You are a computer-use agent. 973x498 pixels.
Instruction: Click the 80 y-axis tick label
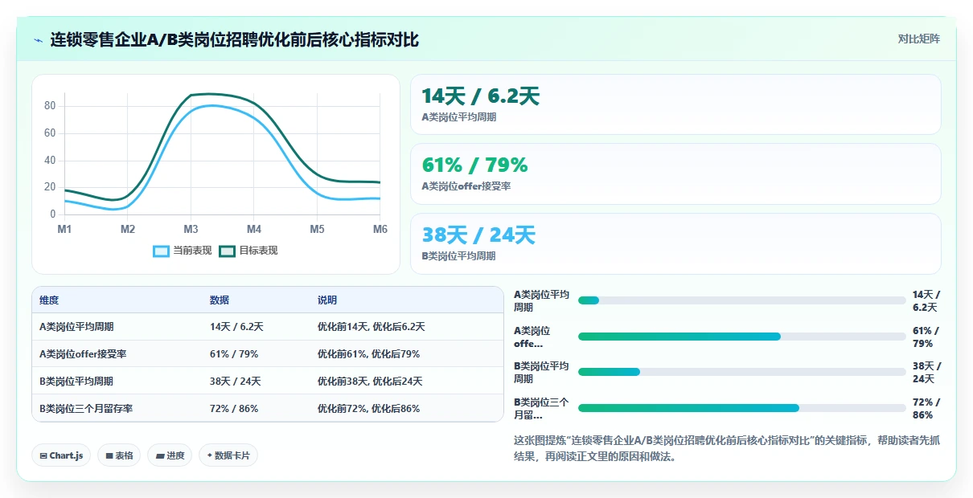pos(50,106)
